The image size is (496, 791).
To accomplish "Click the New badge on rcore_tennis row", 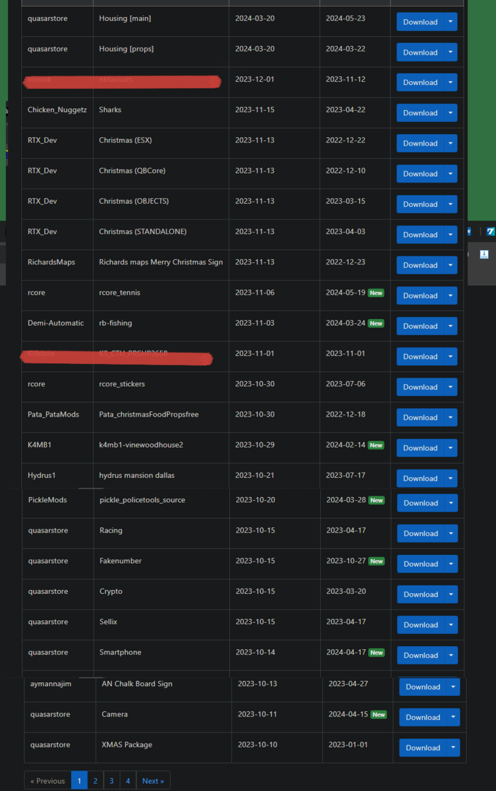I will click(375, 293).
